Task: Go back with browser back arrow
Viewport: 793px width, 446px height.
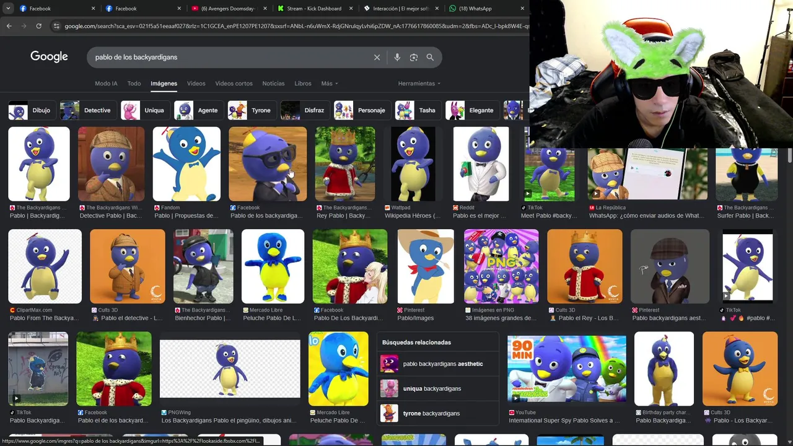Action: (9, 26)
